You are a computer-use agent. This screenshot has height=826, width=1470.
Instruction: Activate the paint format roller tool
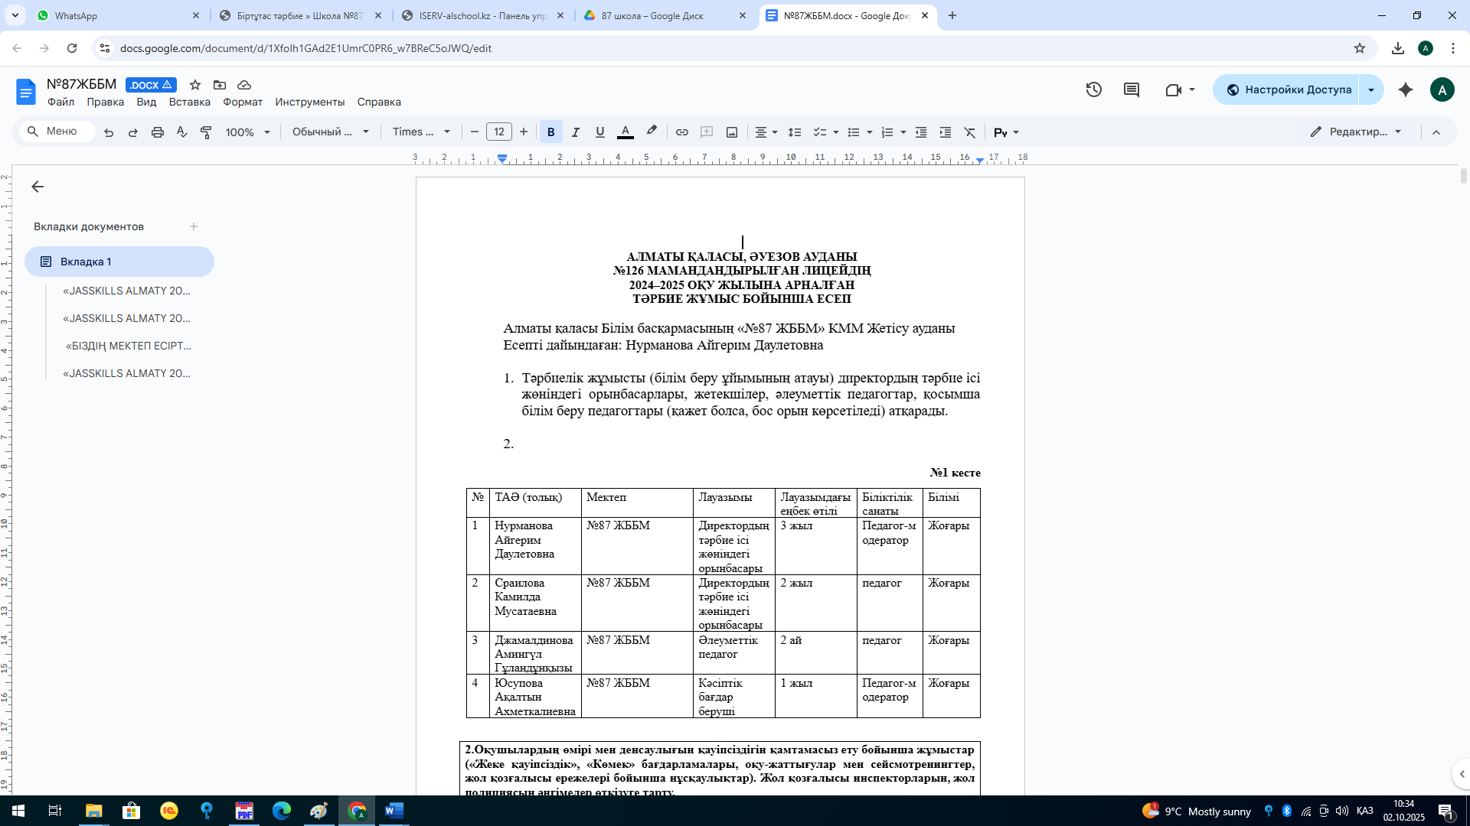click(x=206, y=132)
